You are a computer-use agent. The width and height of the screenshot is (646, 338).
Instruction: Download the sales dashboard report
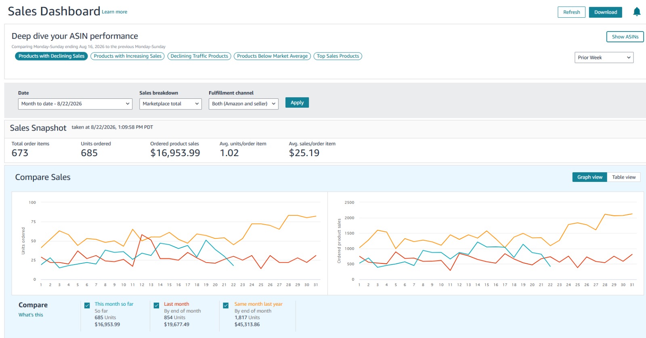tap(605, 12)
